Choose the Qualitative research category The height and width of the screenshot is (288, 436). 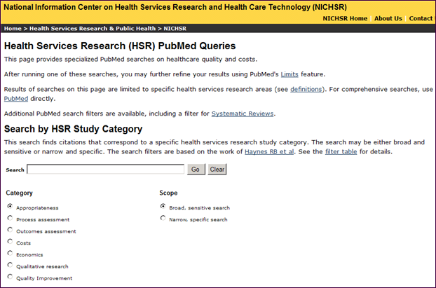tap(10, 265)
